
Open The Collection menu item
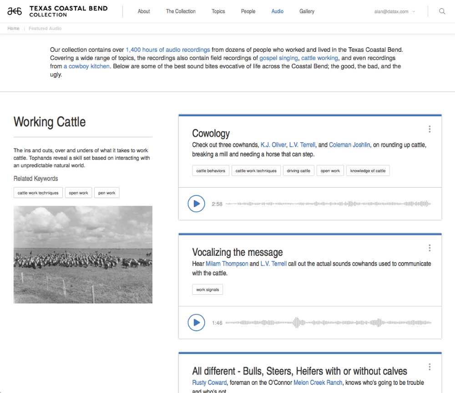[181, 11]
